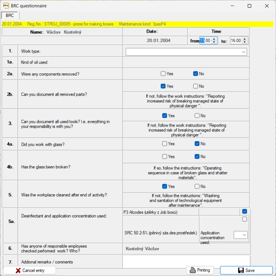276x276 pixels.
Task: Uncheck No for components removed
Action: 195,74
